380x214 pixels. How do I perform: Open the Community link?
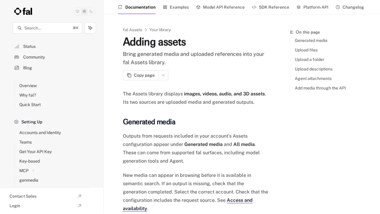coord(34,57)
